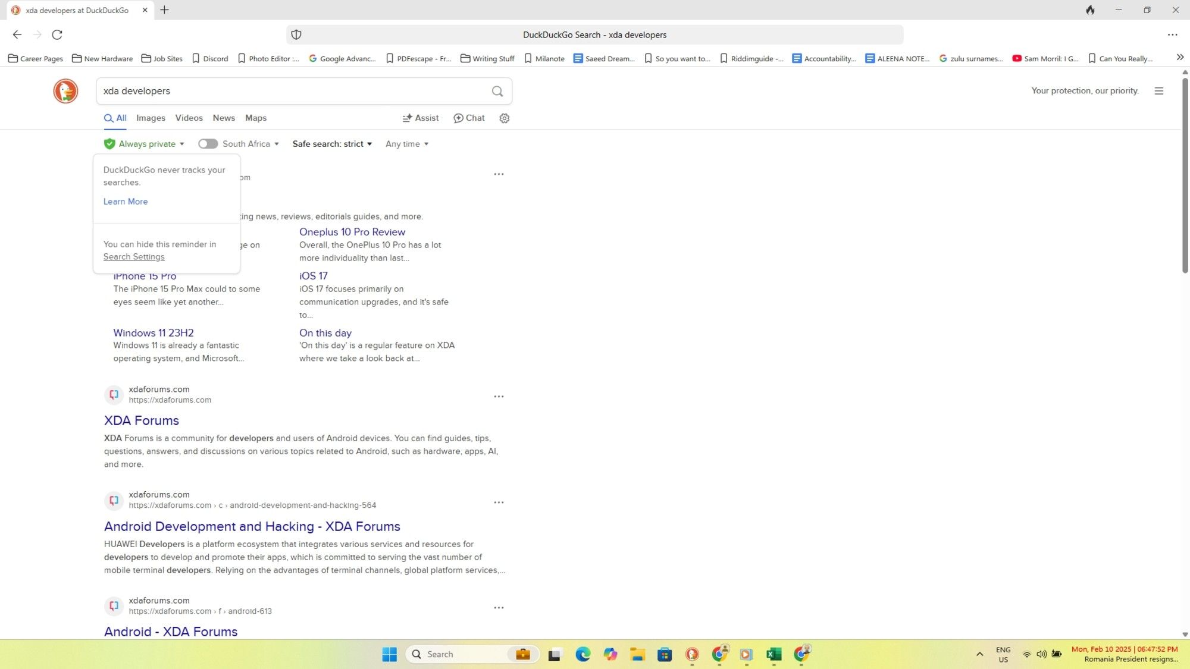The height and width of the screenshot is (669, 1190).
Task: Click the privacy shield in the address bar
Action: (296, 34)
